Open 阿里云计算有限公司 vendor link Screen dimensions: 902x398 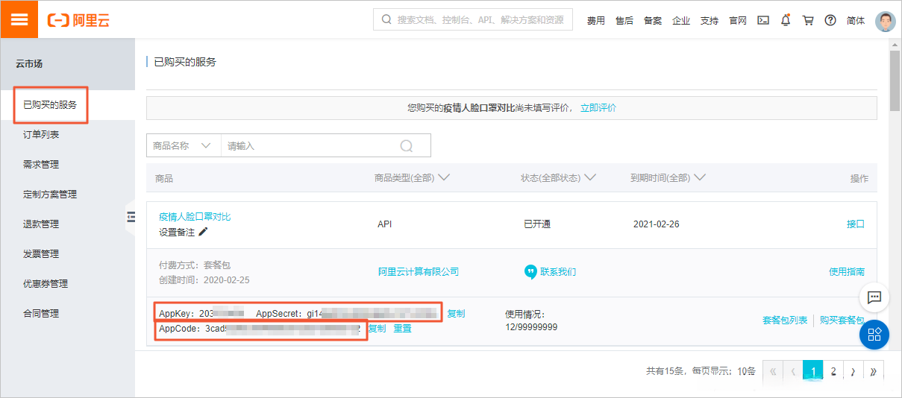[x=419, y=272]
